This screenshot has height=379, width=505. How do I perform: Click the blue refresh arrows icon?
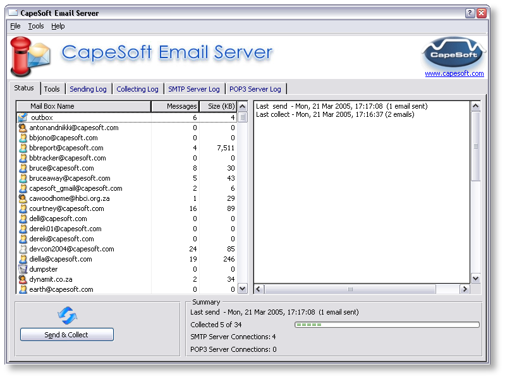coord(66,315)
